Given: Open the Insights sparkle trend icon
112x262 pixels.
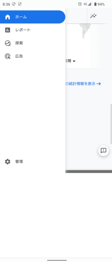Looking at the screenshot, I should click(93, 16).
